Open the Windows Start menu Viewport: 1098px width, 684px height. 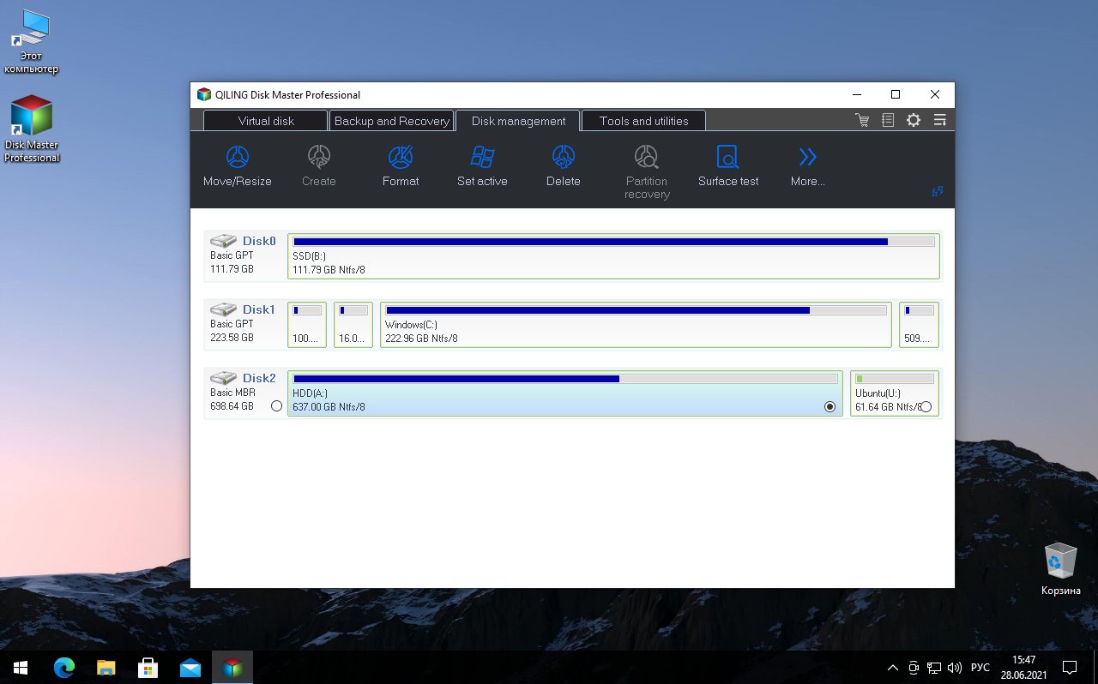[21, 667]
